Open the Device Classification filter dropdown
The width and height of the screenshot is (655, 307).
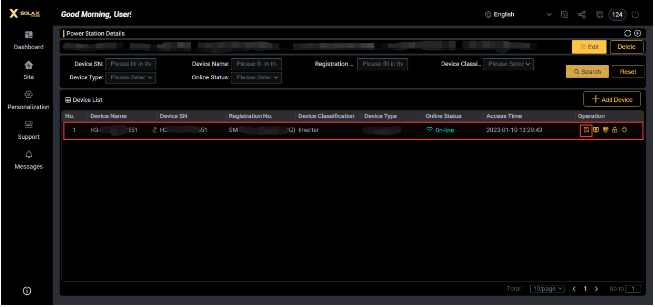[509, 64]
